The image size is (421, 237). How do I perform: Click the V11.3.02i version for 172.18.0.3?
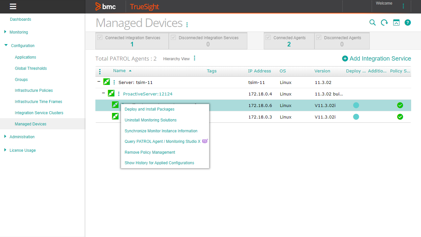pyautogui.click(x=325, y=117)
